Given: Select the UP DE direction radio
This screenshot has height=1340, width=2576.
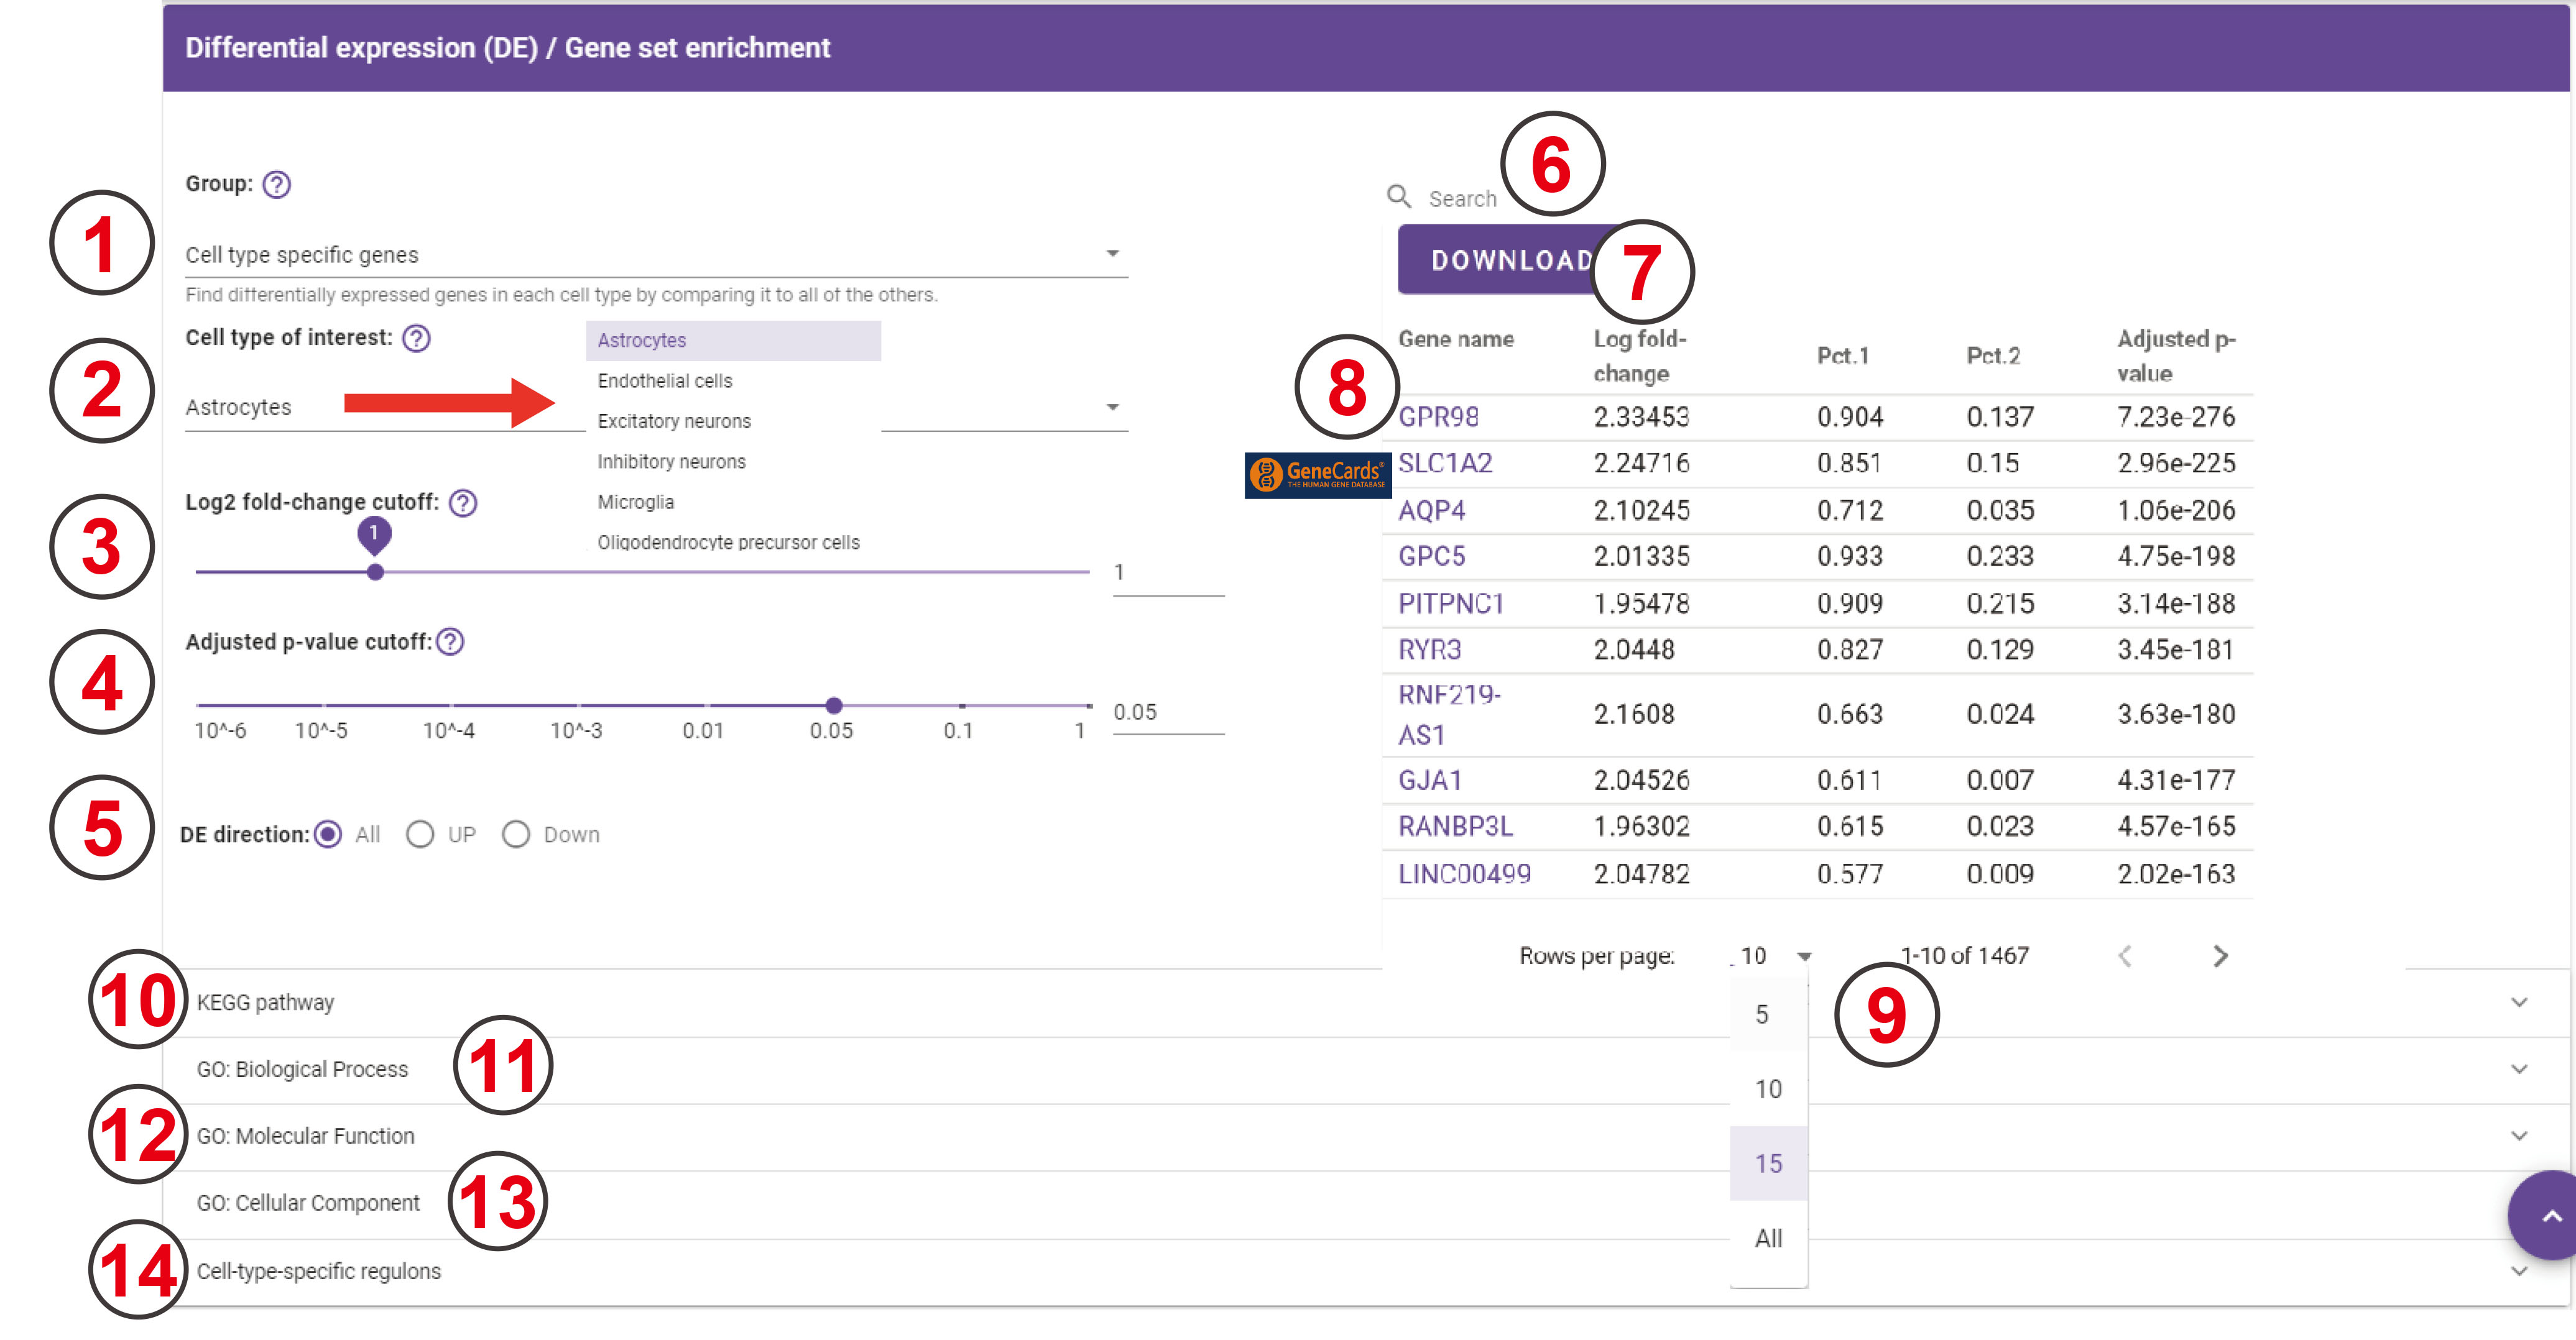Looking at the screenshot, I should [420, 834].
